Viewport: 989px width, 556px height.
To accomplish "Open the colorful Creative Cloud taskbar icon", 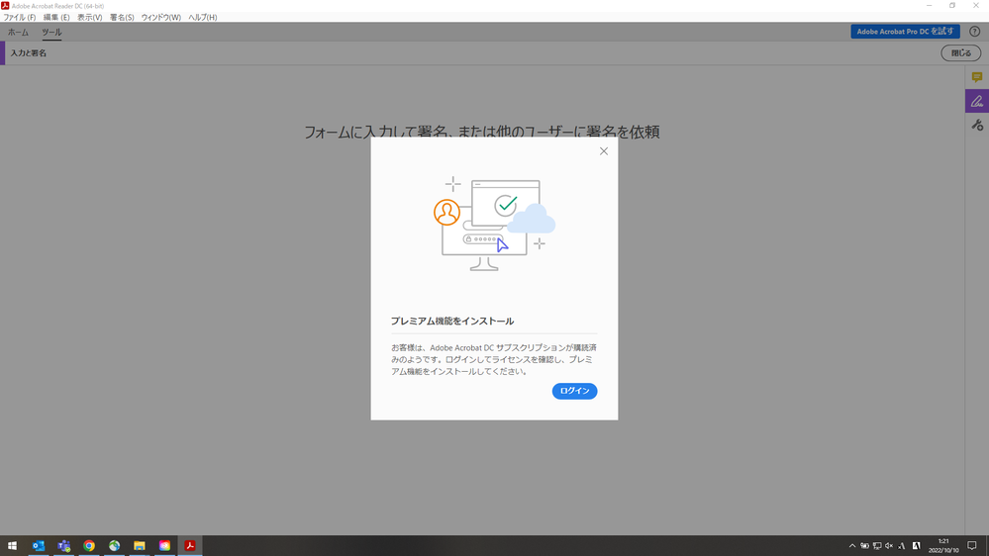I will [164, 546].
